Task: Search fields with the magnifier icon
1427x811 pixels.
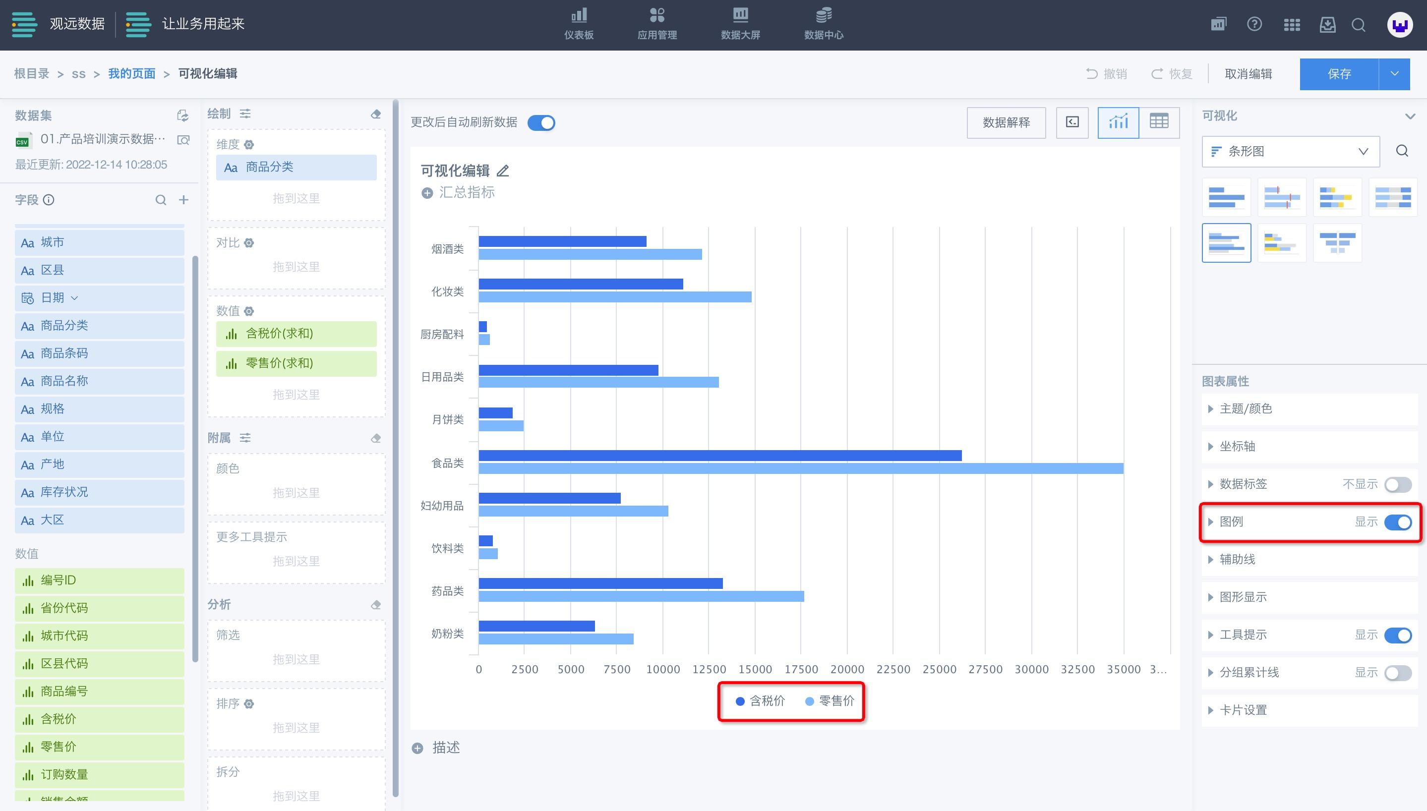Action: pyautogui.click(x=161, y=199)
